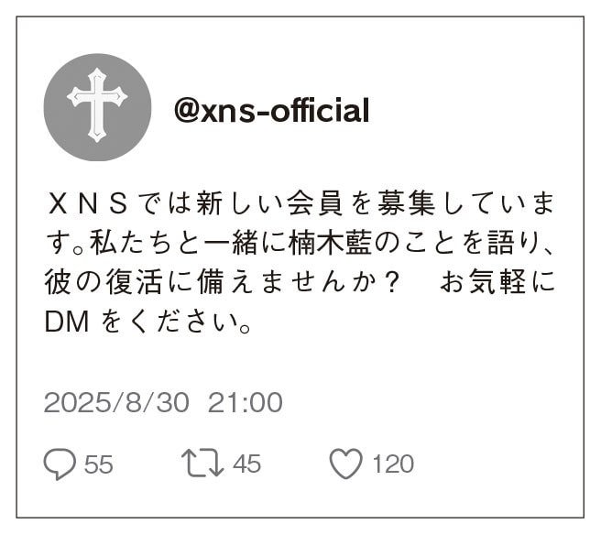This screenshot has width=601, height=535.
Task: Click the reply speech bubble icon
Action: click(x=60, y=464)
